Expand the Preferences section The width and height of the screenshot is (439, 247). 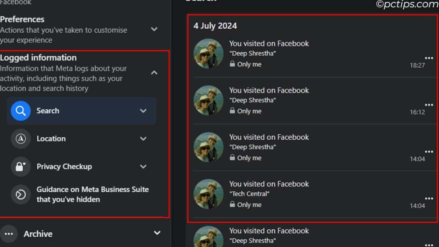154,30
